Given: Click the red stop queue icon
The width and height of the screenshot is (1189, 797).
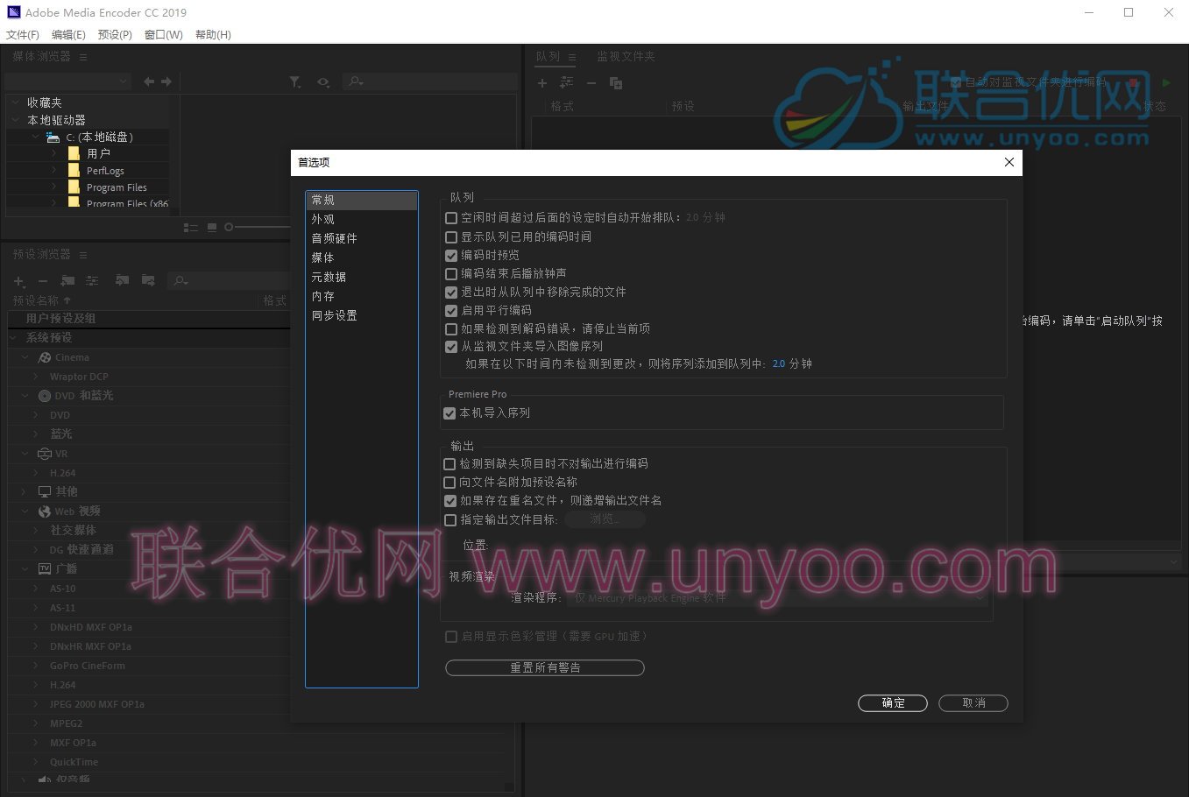Looking at the screenshot, I should coord(1133,83).
